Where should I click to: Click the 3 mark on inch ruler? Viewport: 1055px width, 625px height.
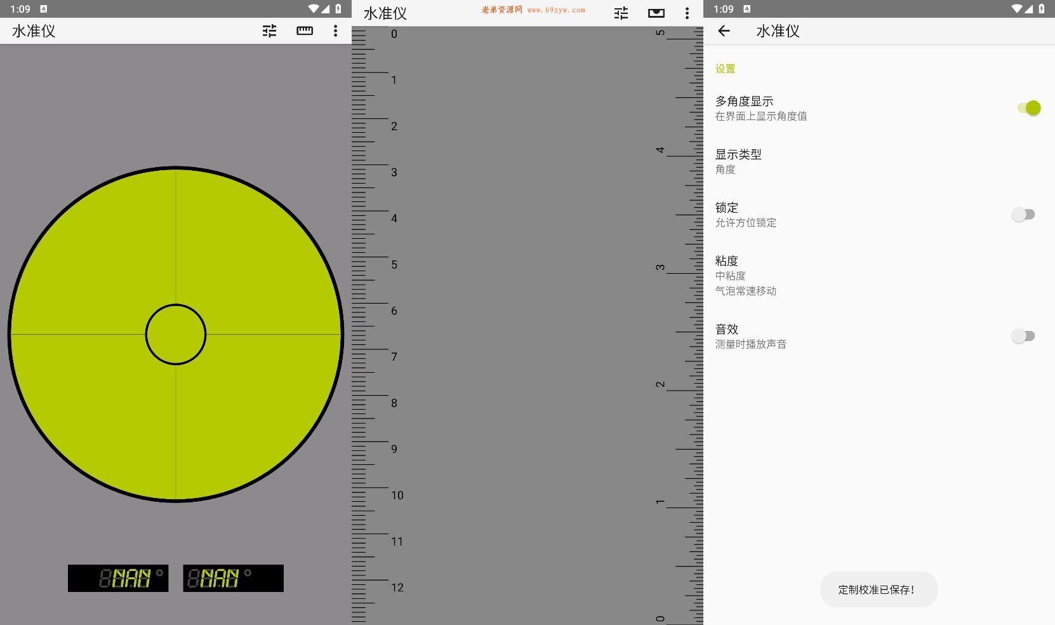coord(660,267)
